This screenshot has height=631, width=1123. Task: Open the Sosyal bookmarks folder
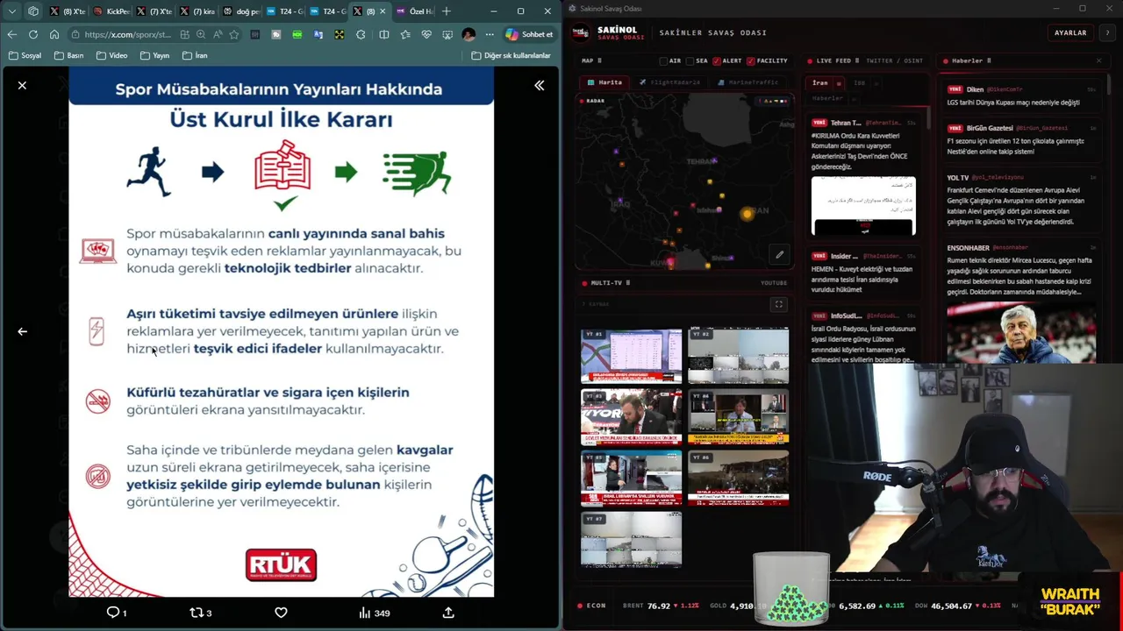pos(25,55)
